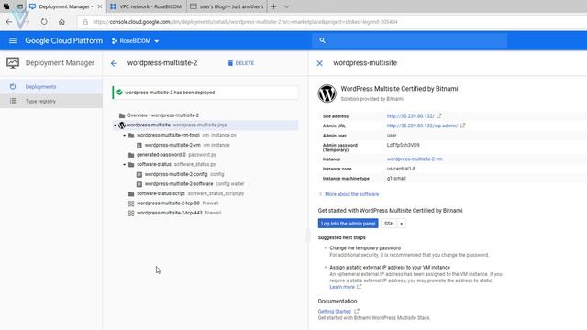Click the WordPress icon in resource tree

pos(122,126)
